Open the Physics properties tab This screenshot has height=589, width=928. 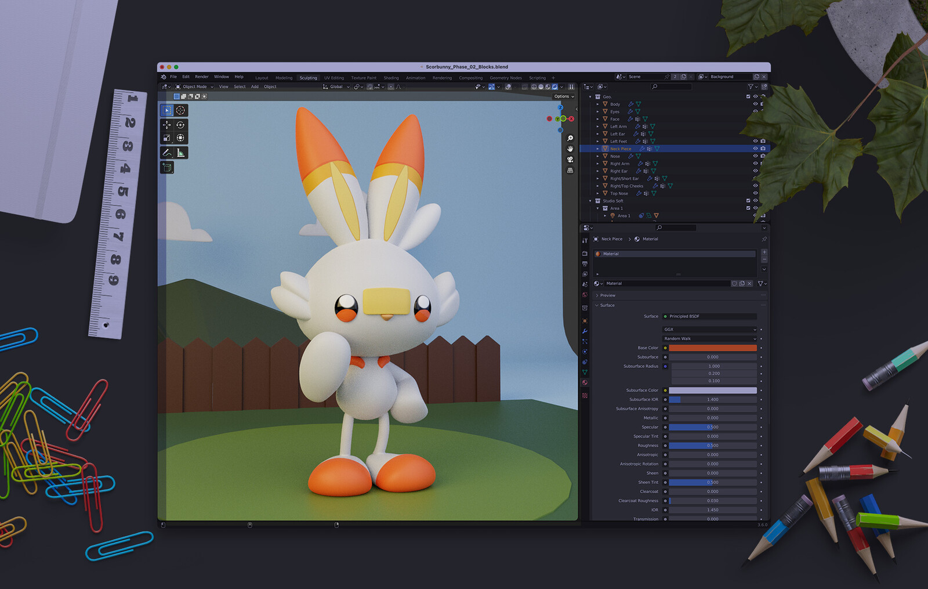click(x=585, y=352)
